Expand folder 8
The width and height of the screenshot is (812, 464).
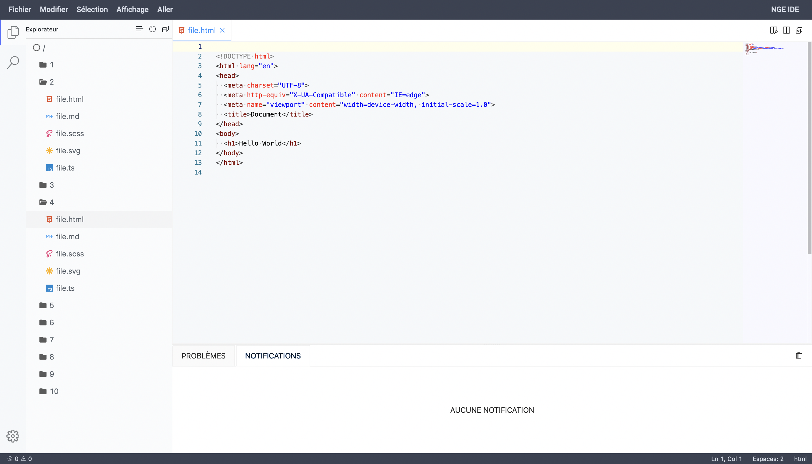(99, 357)
